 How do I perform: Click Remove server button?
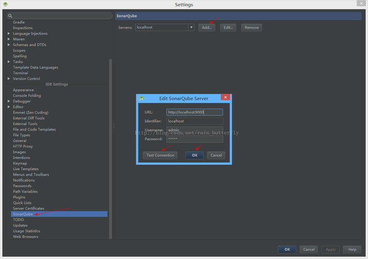click(x=252, y=27)
